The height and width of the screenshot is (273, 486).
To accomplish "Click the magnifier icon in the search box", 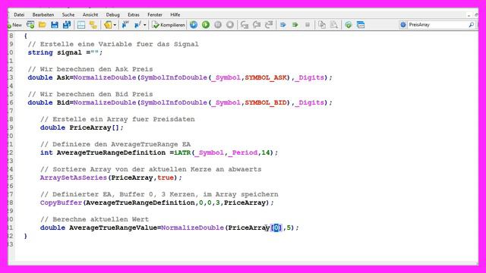I will click(x=471, y=25).
